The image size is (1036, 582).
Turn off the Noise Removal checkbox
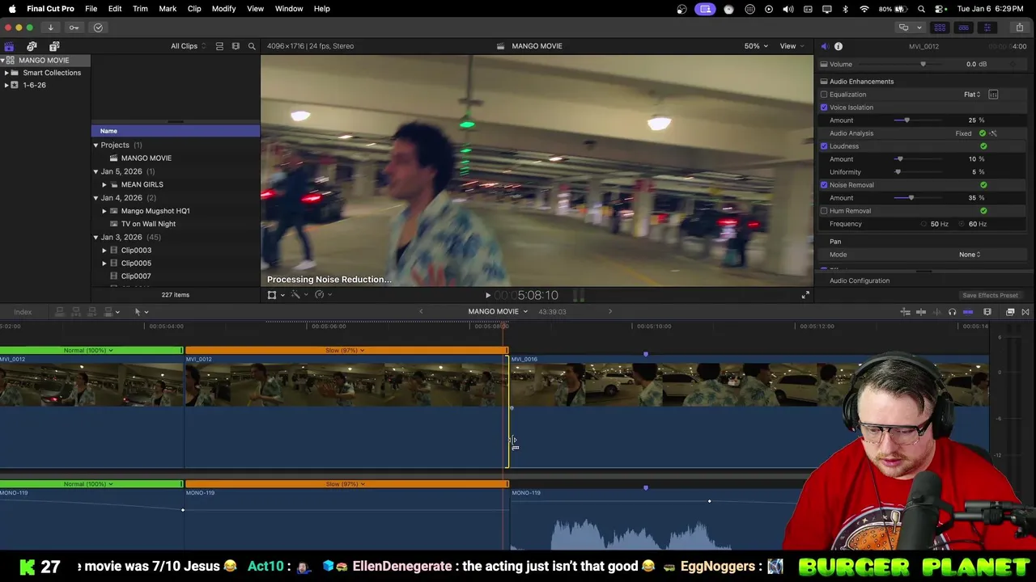(x=824, y=185)
